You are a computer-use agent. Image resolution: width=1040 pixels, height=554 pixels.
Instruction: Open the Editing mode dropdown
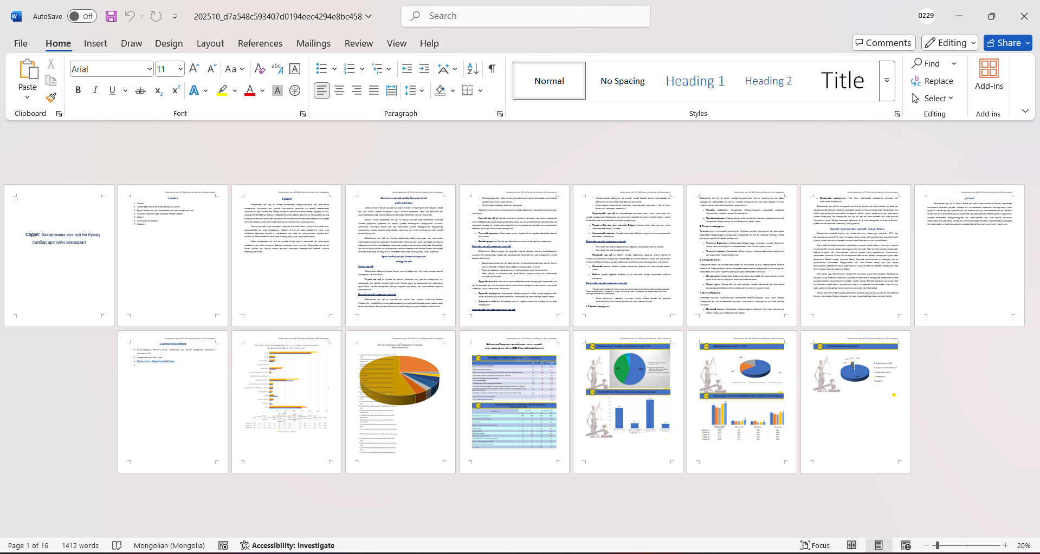coord(949,43)
